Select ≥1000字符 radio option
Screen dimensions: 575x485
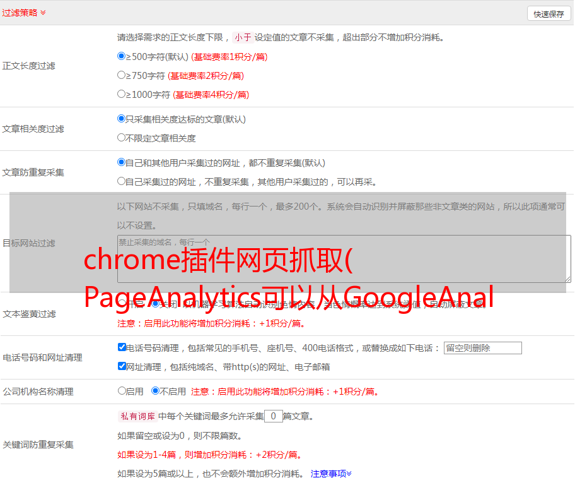click(x=121, y=94)
